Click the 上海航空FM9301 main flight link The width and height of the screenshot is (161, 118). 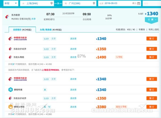tap(51, 70)
